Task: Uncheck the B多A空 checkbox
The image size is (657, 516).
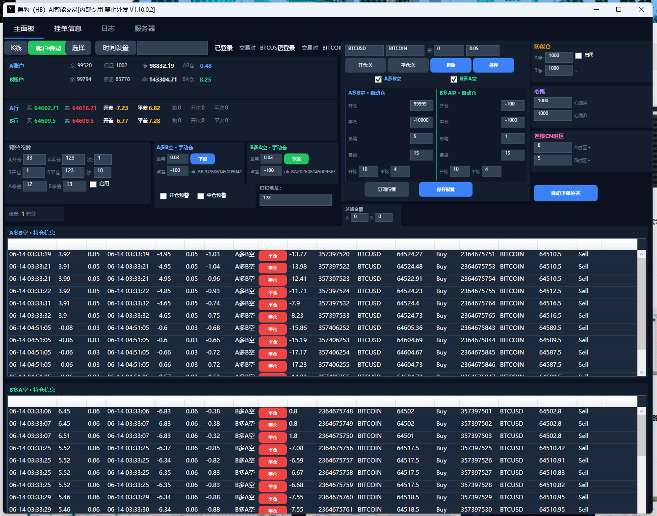Action: [454, 79]
